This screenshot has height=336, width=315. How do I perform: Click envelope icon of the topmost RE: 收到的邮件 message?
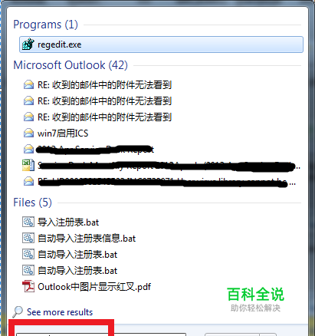pyautogui.click(x=28, y=84)
